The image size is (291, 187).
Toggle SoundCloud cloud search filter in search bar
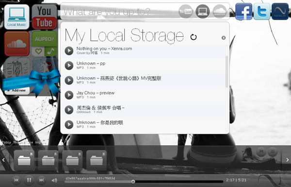point(220,12)
